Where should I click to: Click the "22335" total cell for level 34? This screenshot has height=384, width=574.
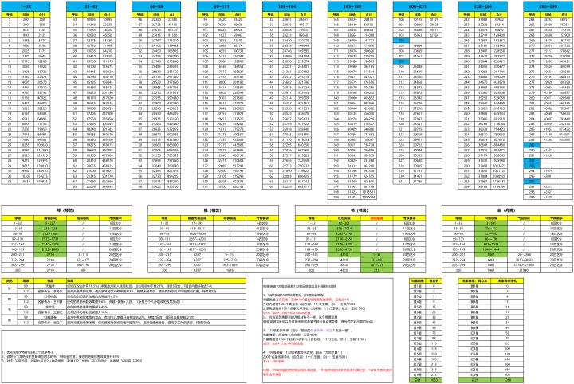pos(108,25)
